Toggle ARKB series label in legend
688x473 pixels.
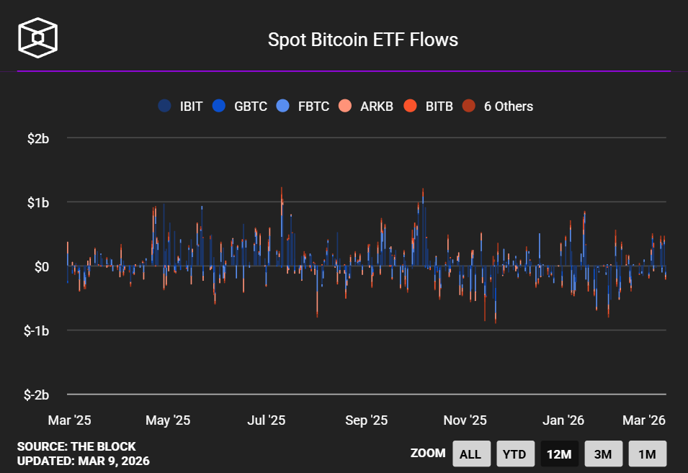tap(376, 107)
